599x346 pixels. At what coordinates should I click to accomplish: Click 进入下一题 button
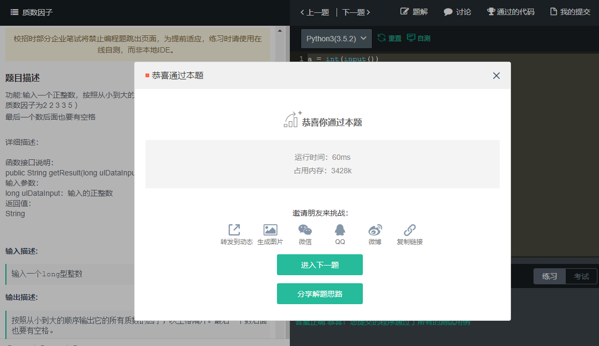click(x=320, y=264)
